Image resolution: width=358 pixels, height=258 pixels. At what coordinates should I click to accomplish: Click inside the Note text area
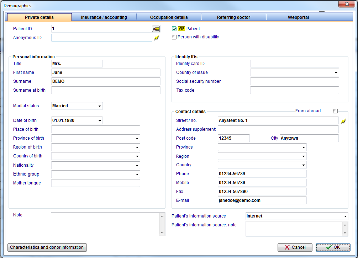(x=105, y=224)
